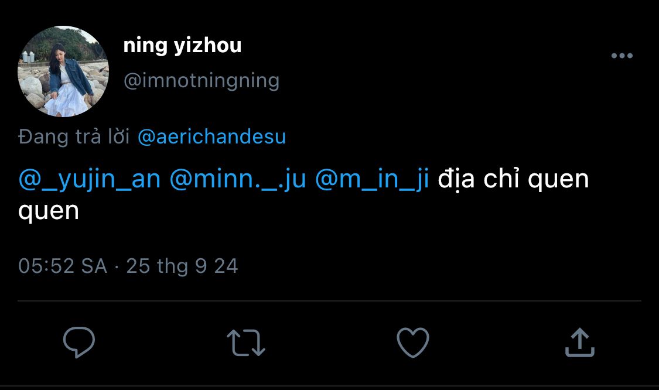Click the 05:52 SA timestamp
Image resolution: width=659 pixels, height=390 pixels.
click(x=63, y=266)
